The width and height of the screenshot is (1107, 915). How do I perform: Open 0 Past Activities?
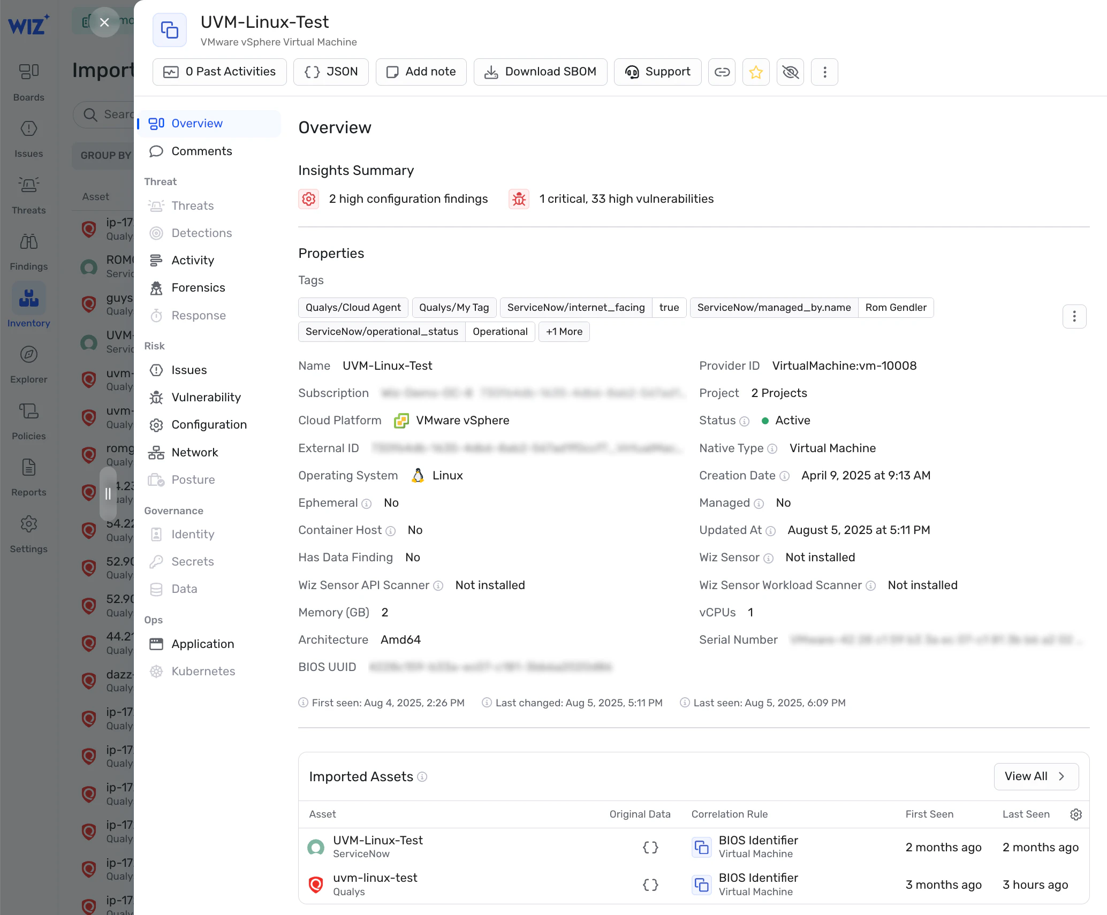tap(219, 72)
